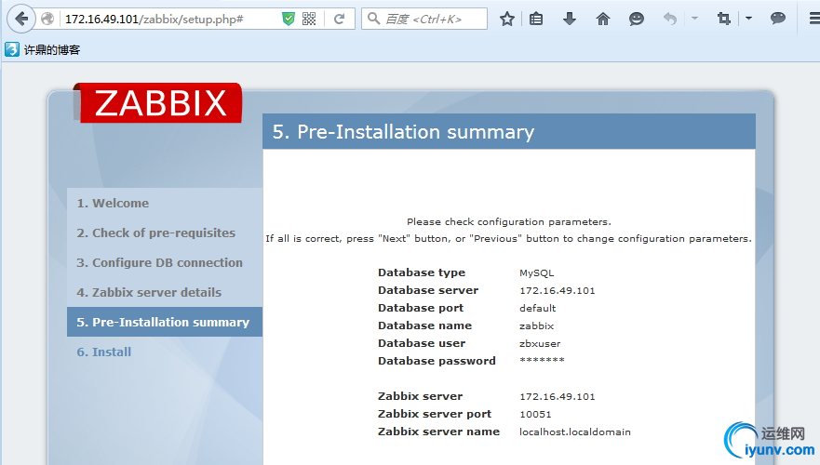
Task: Bookmark this page with the star icon
Action: pyautogui.click(x=506, y=20)
